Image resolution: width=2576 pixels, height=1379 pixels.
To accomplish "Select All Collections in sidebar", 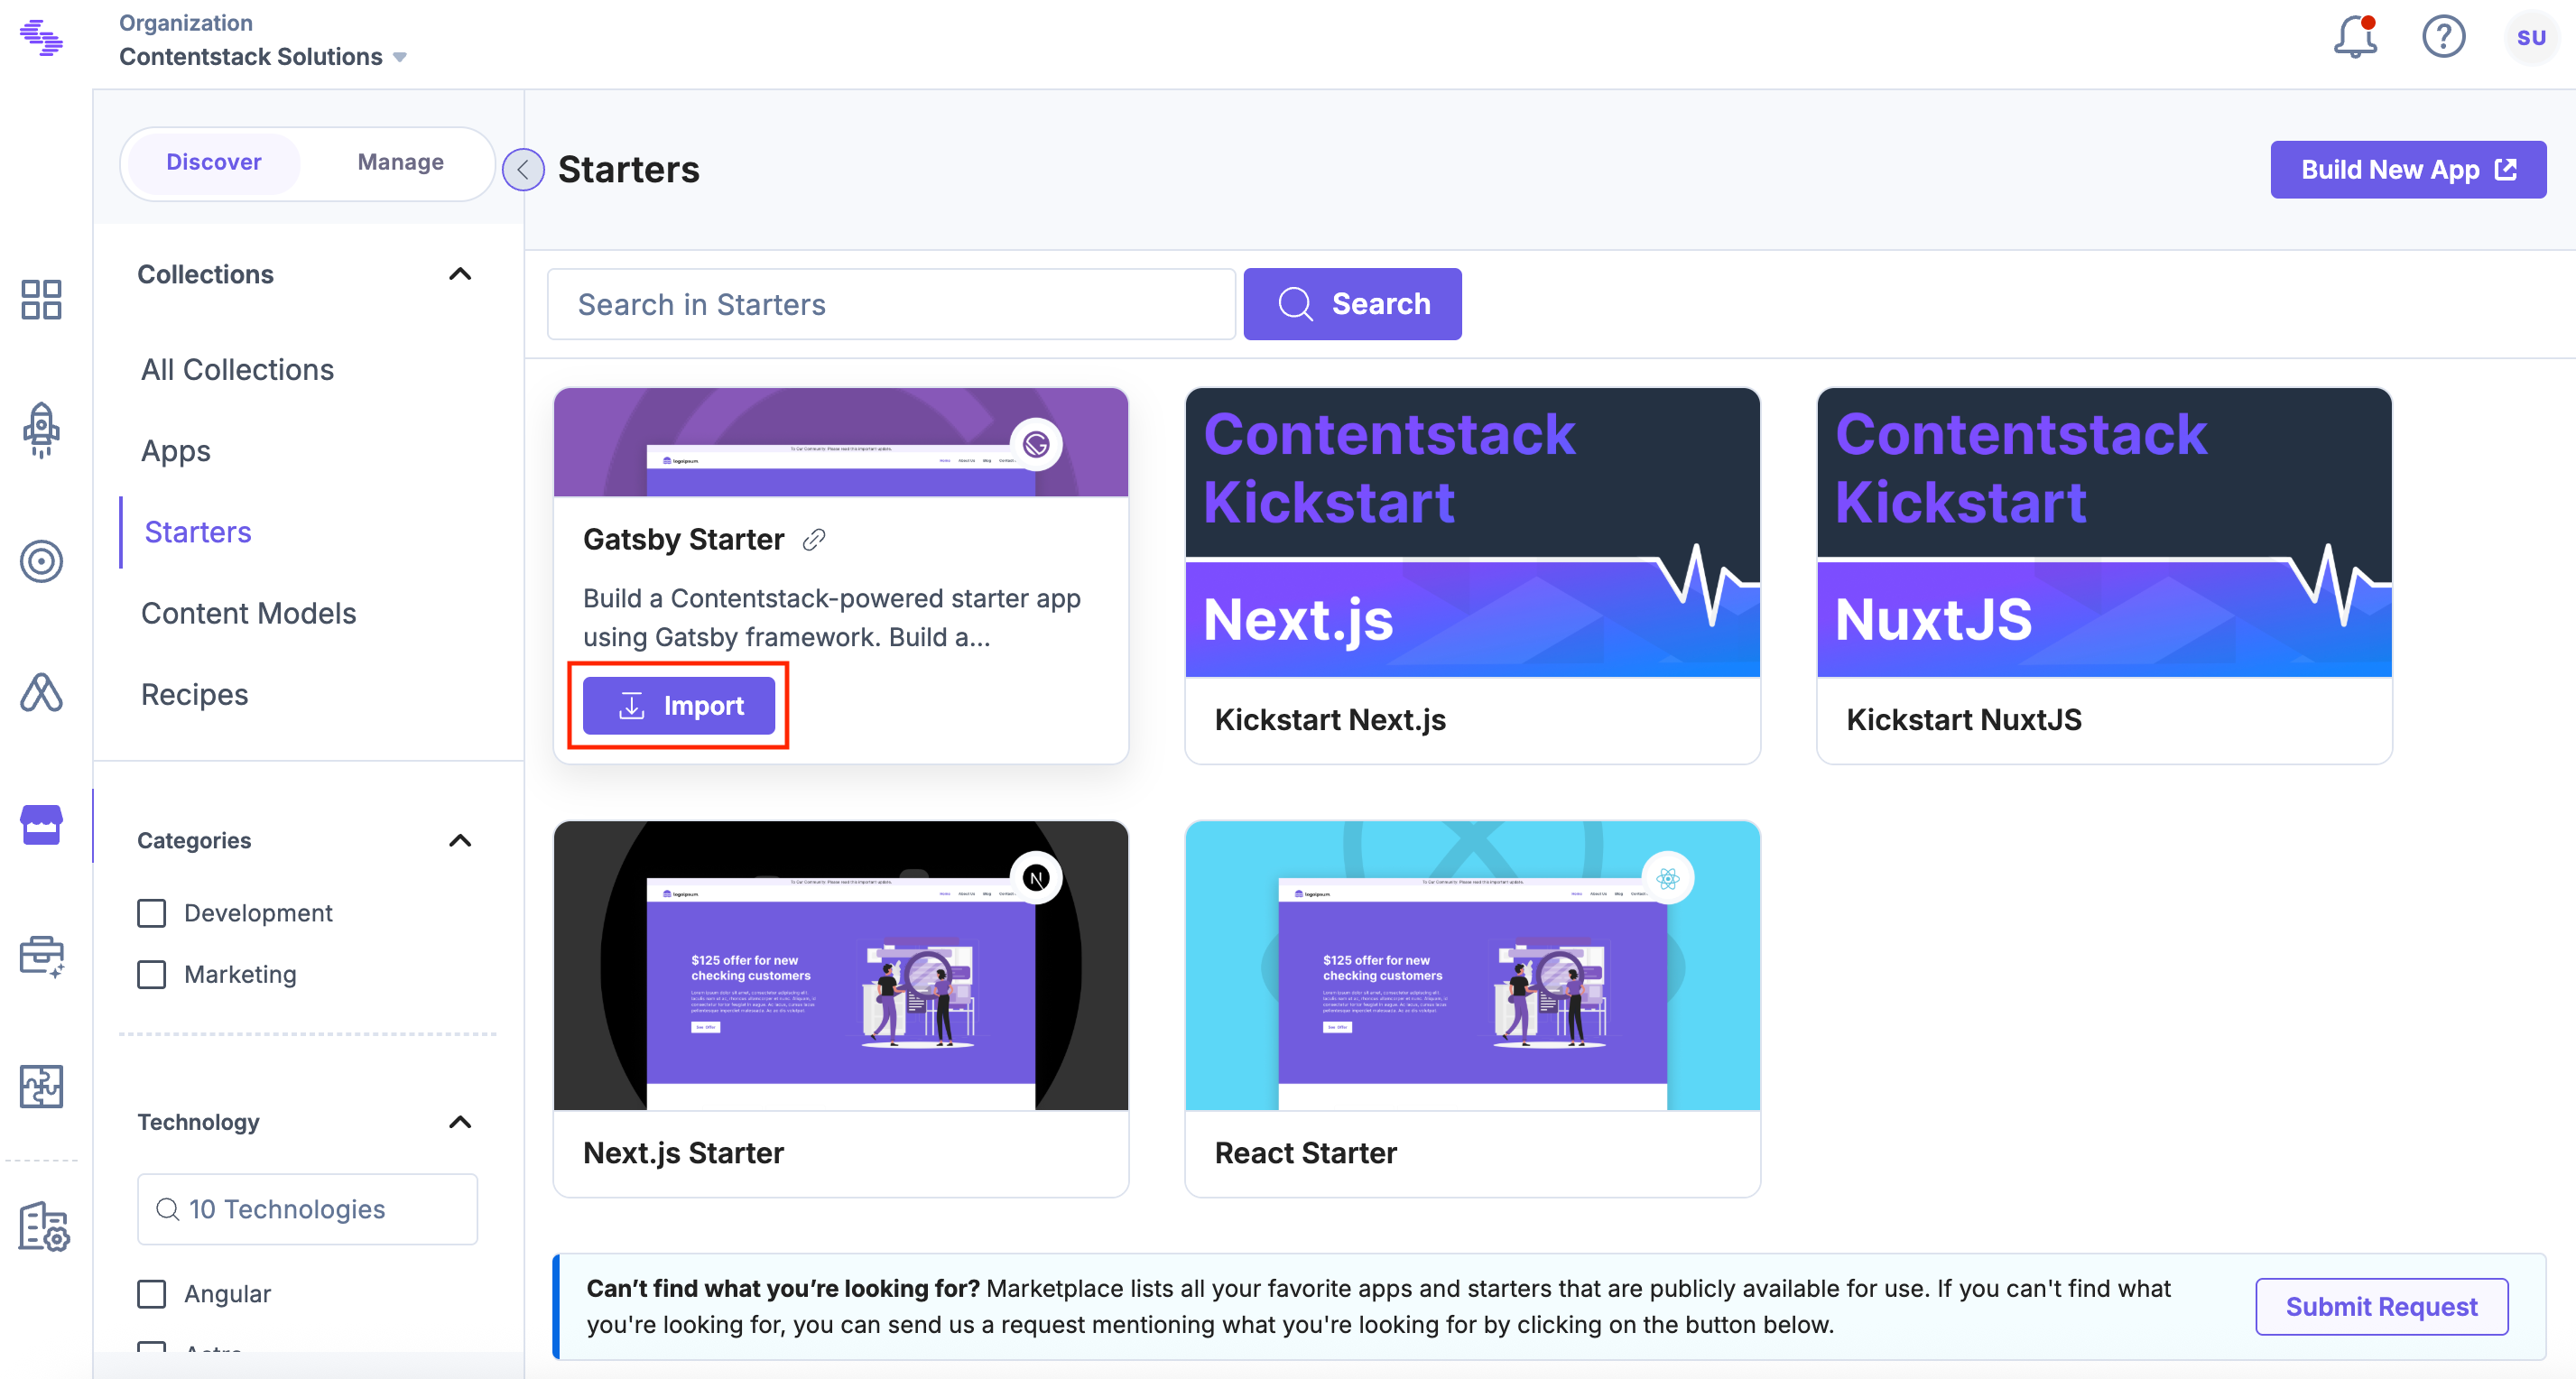I will [237, 370].
